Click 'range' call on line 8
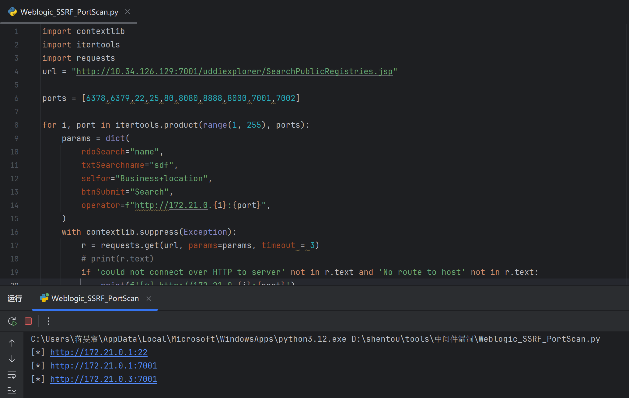 click(215, 125)
